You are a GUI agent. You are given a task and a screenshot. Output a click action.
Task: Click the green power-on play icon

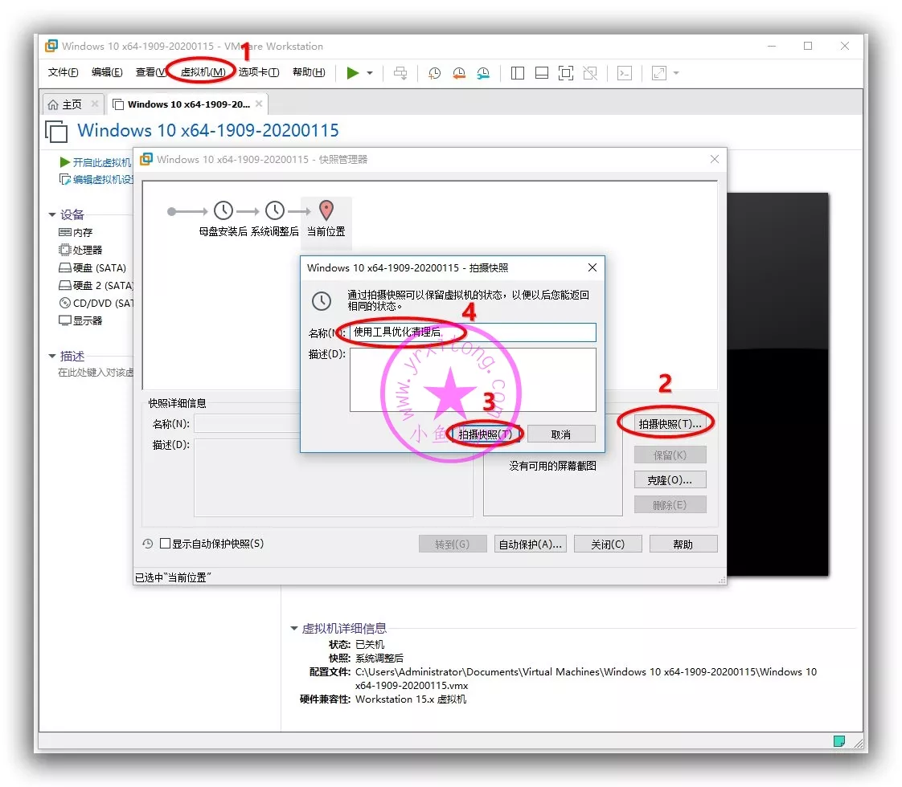pos(352,73)
